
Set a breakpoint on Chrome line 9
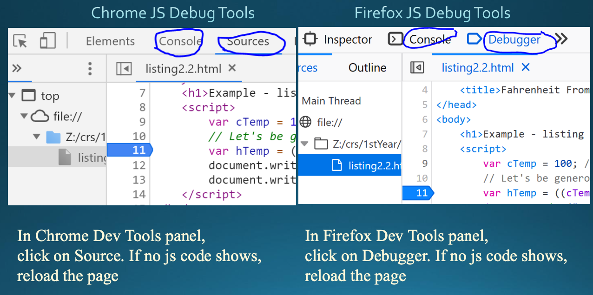click(x=142, y=122)
